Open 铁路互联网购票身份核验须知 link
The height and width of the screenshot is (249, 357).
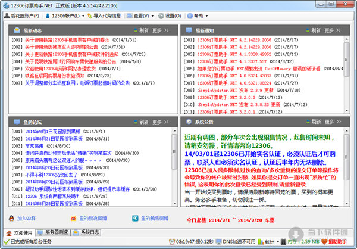55,76
